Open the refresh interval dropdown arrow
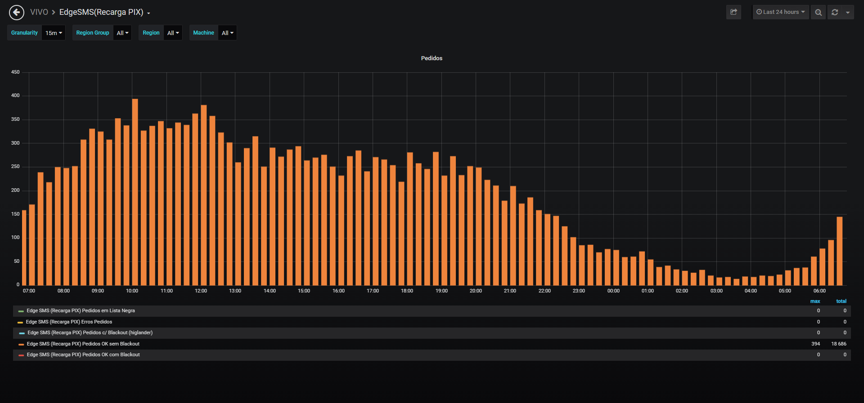This screenshot has height=403, width=864. pyautogui.click(x=848, y=12)
